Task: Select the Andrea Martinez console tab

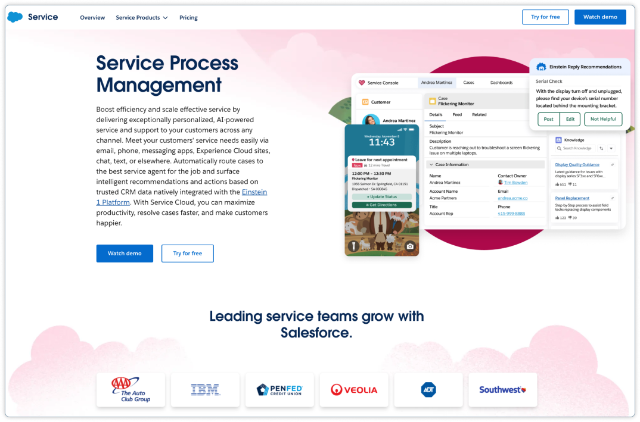Action: [x=436, y=82]
